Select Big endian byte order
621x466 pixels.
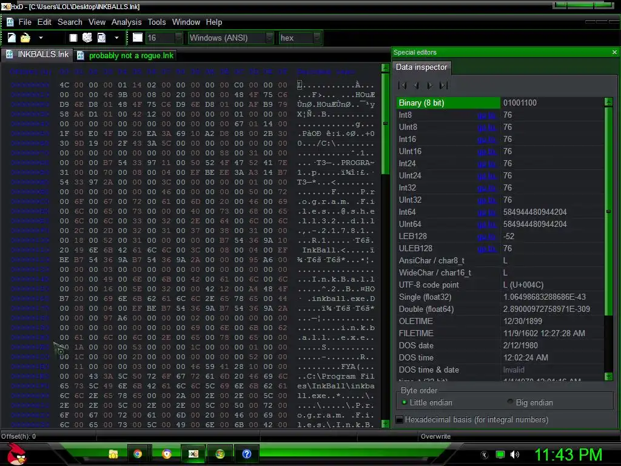coord(530,403)
